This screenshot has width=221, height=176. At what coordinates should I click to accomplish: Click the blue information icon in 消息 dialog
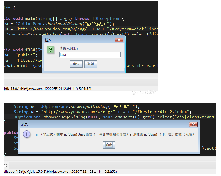tap(27, 134)
